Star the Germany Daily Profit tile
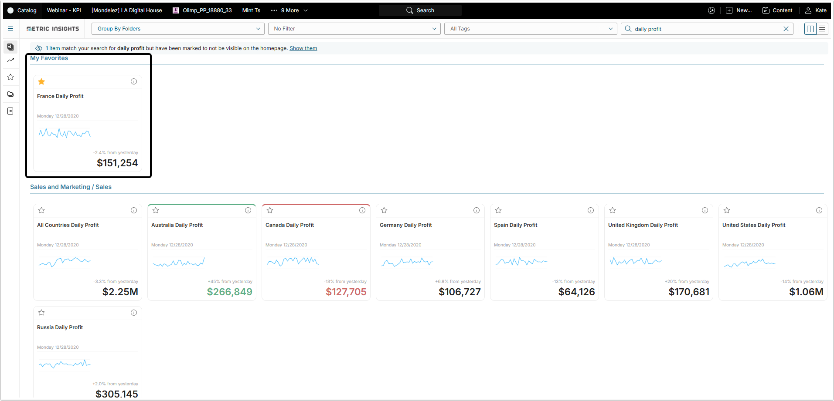 coord(384,210)
